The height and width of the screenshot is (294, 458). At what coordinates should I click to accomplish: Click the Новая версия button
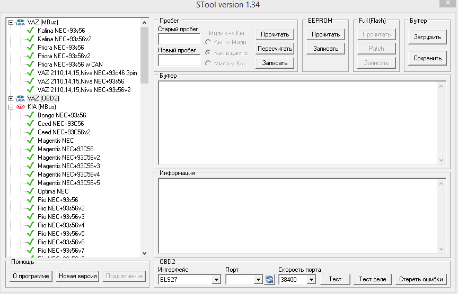[78, 276]
